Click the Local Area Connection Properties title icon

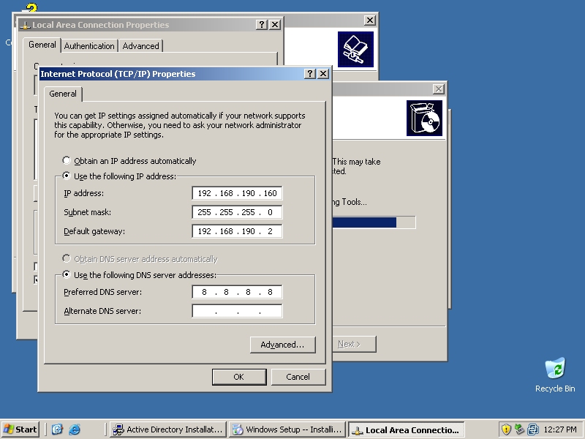click(x=25, y=25)
